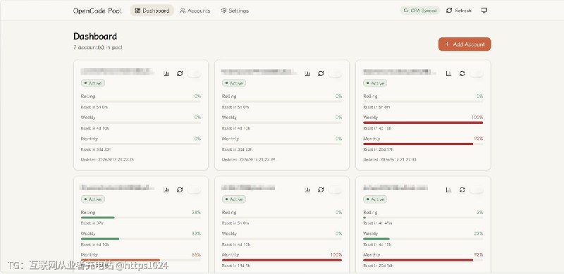Screen dimensions: 564x274
Task: Toggle the switch on the Rolling 2% card
Action: coord(477,189)
